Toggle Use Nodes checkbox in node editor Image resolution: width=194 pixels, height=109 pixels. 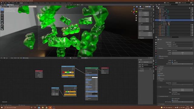[x=24, y=58]
